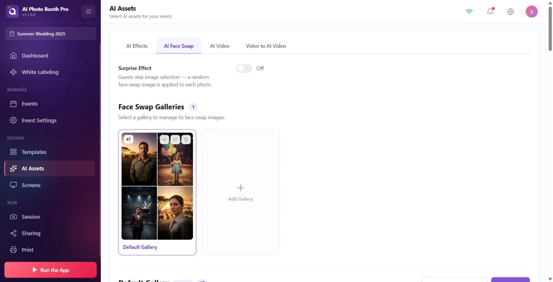553x282 pixels.
Task: Click the Templates grid icon
Action: [13, 152]
